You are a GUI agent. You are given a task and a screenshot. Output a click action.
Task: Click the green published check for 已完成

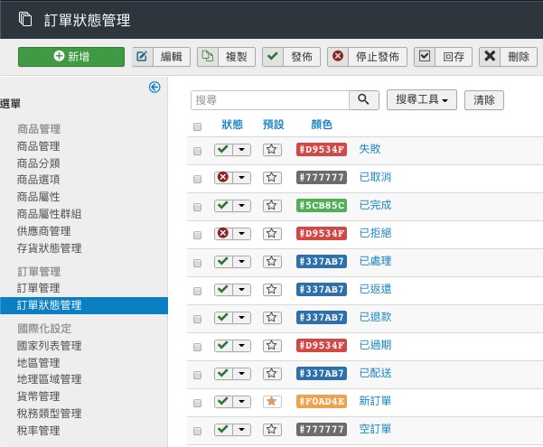222,206
